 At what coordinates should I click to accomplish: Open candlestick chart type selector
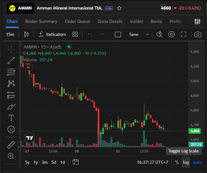point(26,34)
